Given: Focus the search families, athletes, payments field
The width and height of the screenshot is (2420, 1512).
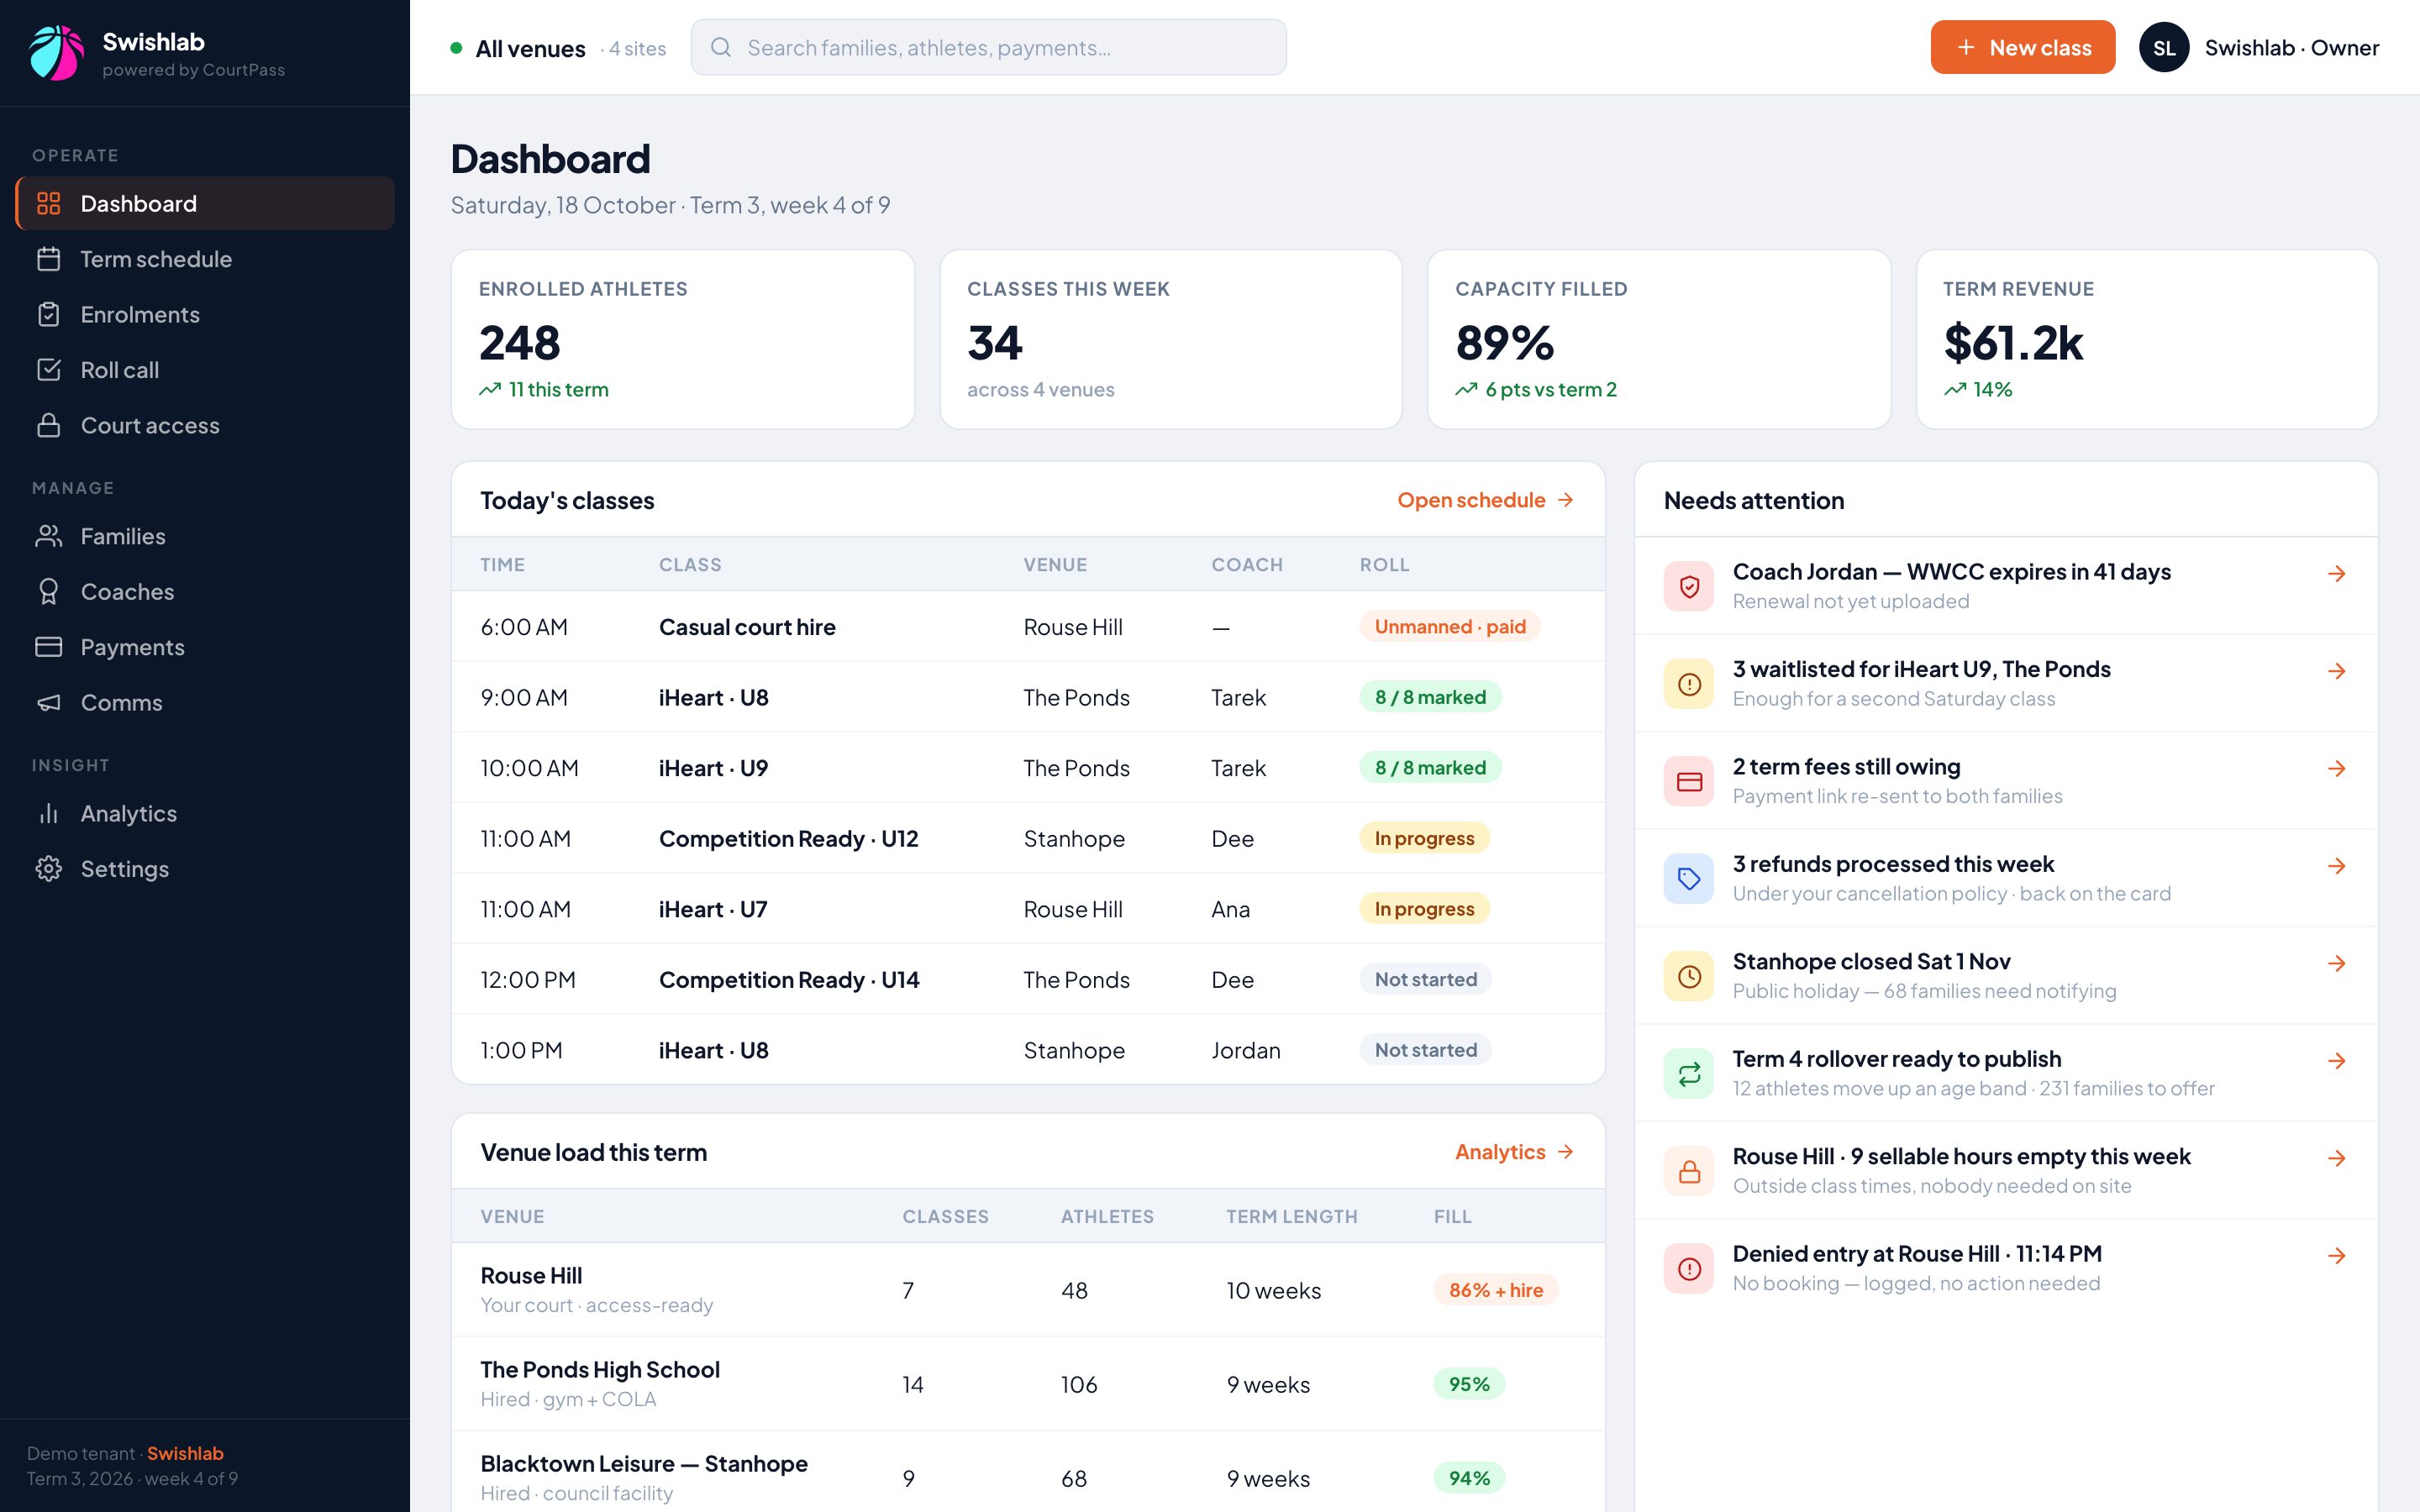Looking at the screenshot, I should (988, 47).
